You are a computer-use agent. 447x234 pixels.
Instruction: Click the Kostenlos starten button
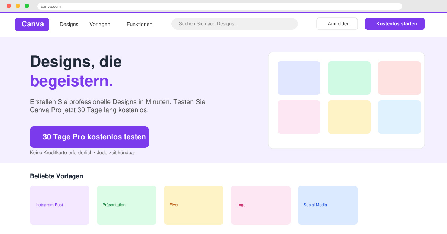point(395,24)
